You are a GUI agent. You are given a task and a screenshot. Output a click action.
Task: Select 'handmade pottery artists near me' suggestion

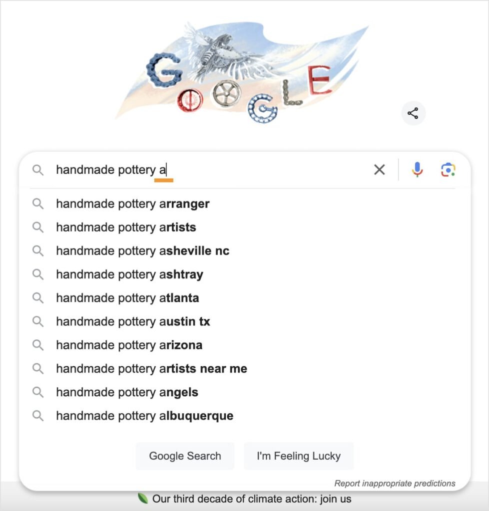pyautogui.click(x=152, y=369)
